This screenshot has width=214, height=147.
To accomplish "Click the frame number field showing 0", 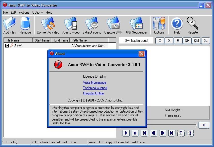I will pyautogui.click(x=204, y=125).
